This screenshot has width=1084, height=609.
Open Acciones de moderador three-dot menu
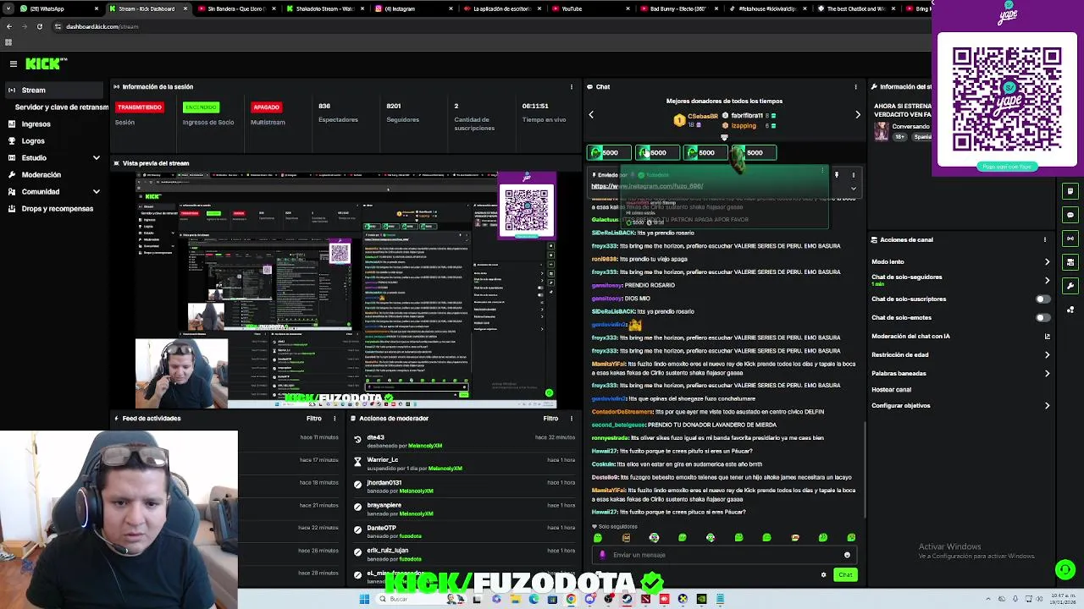pos(572,418)
